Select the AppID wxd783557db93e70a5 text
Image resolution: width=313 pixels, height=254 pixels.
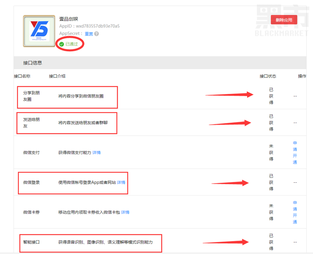[98, 26]
